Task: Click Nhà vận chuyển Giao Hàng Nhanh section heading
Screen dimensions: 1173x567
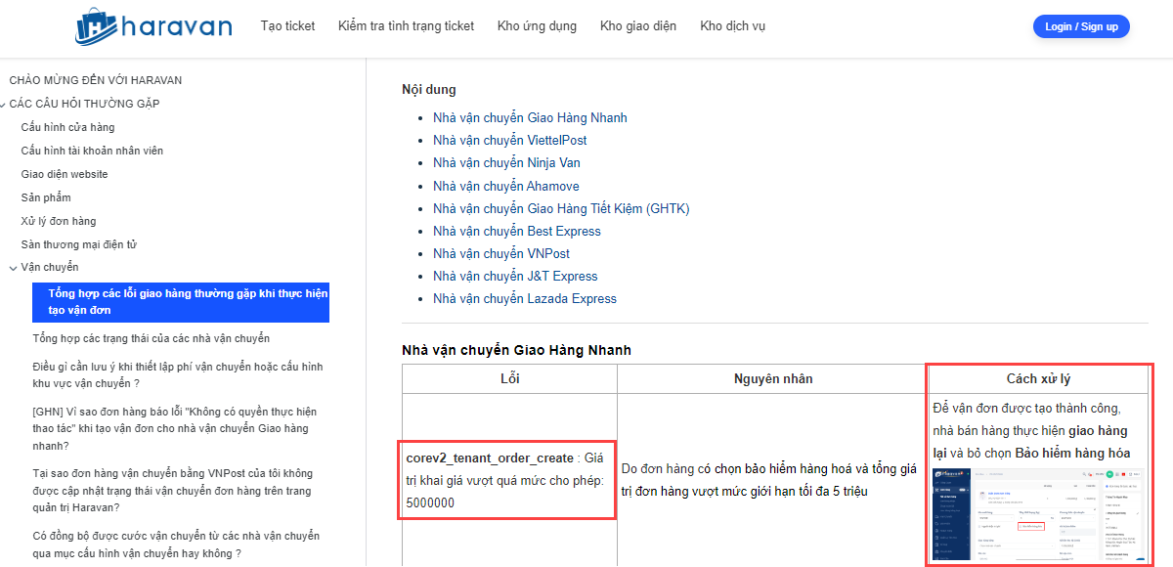Action: (517, 350)
